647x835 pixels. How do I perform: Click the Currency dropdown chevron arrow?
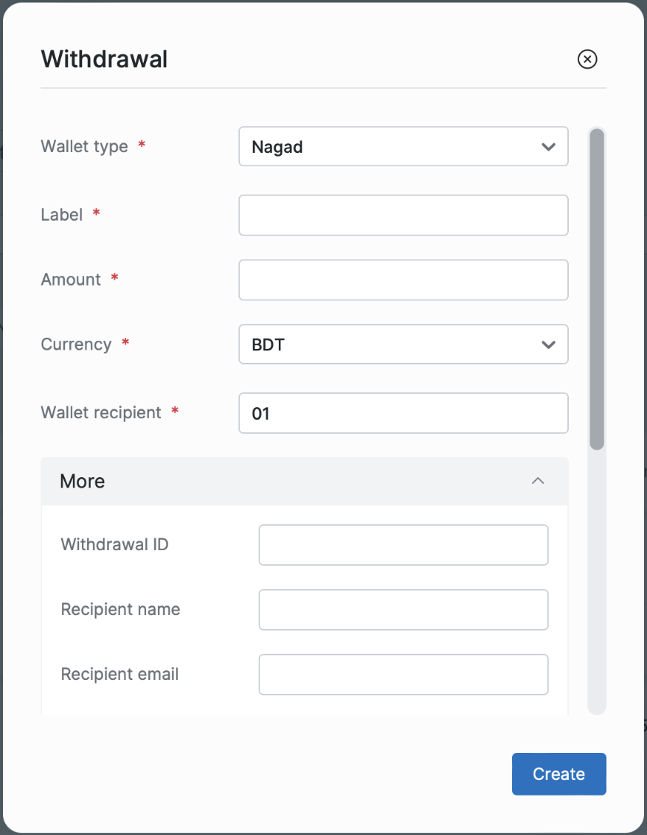tap(549, 344)
